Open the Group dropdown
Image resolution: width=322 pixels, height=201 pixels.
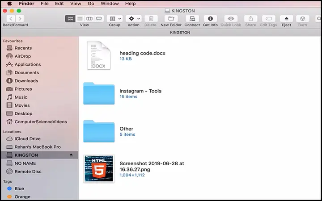pyautogui.click(x=114, y=19)
